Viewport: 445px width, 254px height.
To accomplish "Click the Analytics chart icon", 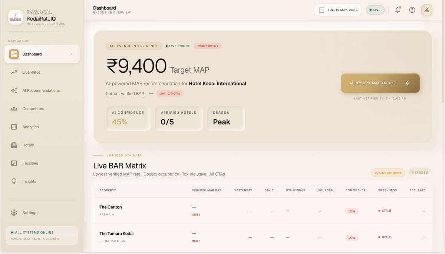I will pyautogui.click(x=14, y=127).
